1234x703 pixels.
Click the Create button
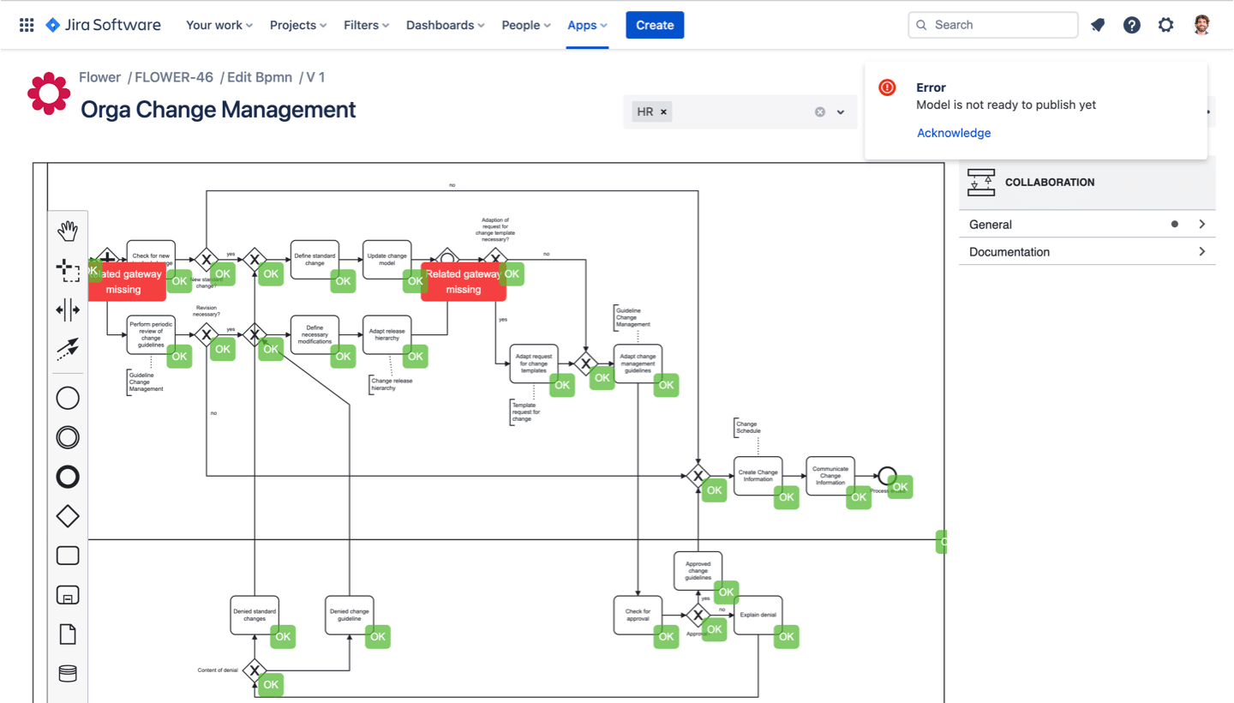(x=655, y=25)
